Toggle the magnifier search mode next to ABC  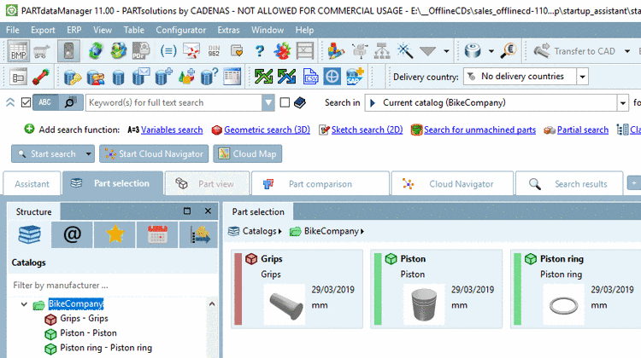[70, 102]
